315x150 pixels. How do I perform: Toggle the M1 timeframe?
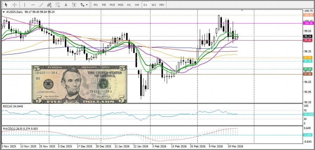click(x=96, y=5)
